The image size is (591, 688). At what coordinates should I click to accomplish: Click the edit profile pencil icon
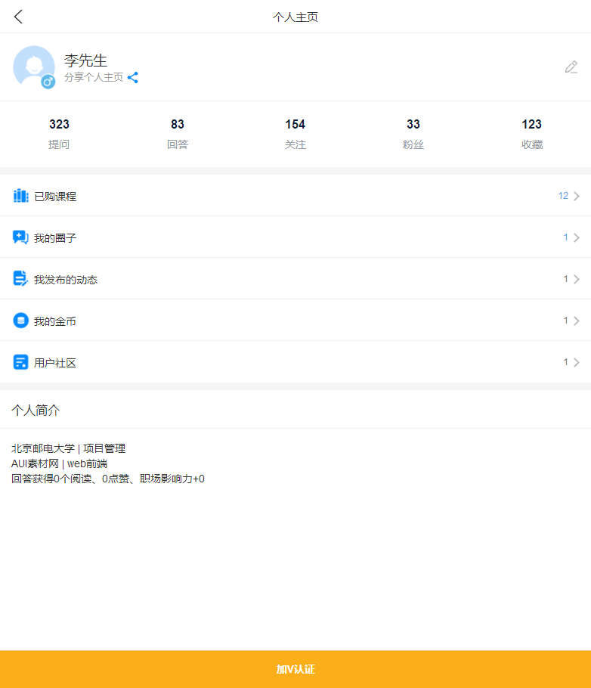pyautogui.click(x=571, y=67)
